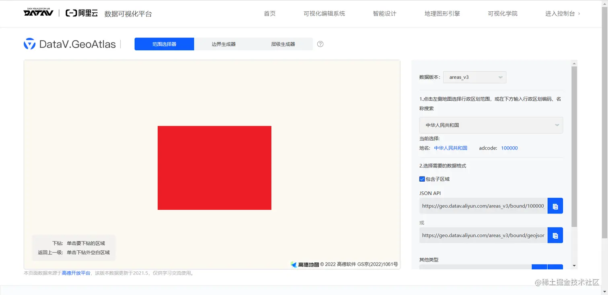This screenshot has height=295, width=608.
Task: Select the 范围选择器 tab
Action: coord(164,44)
